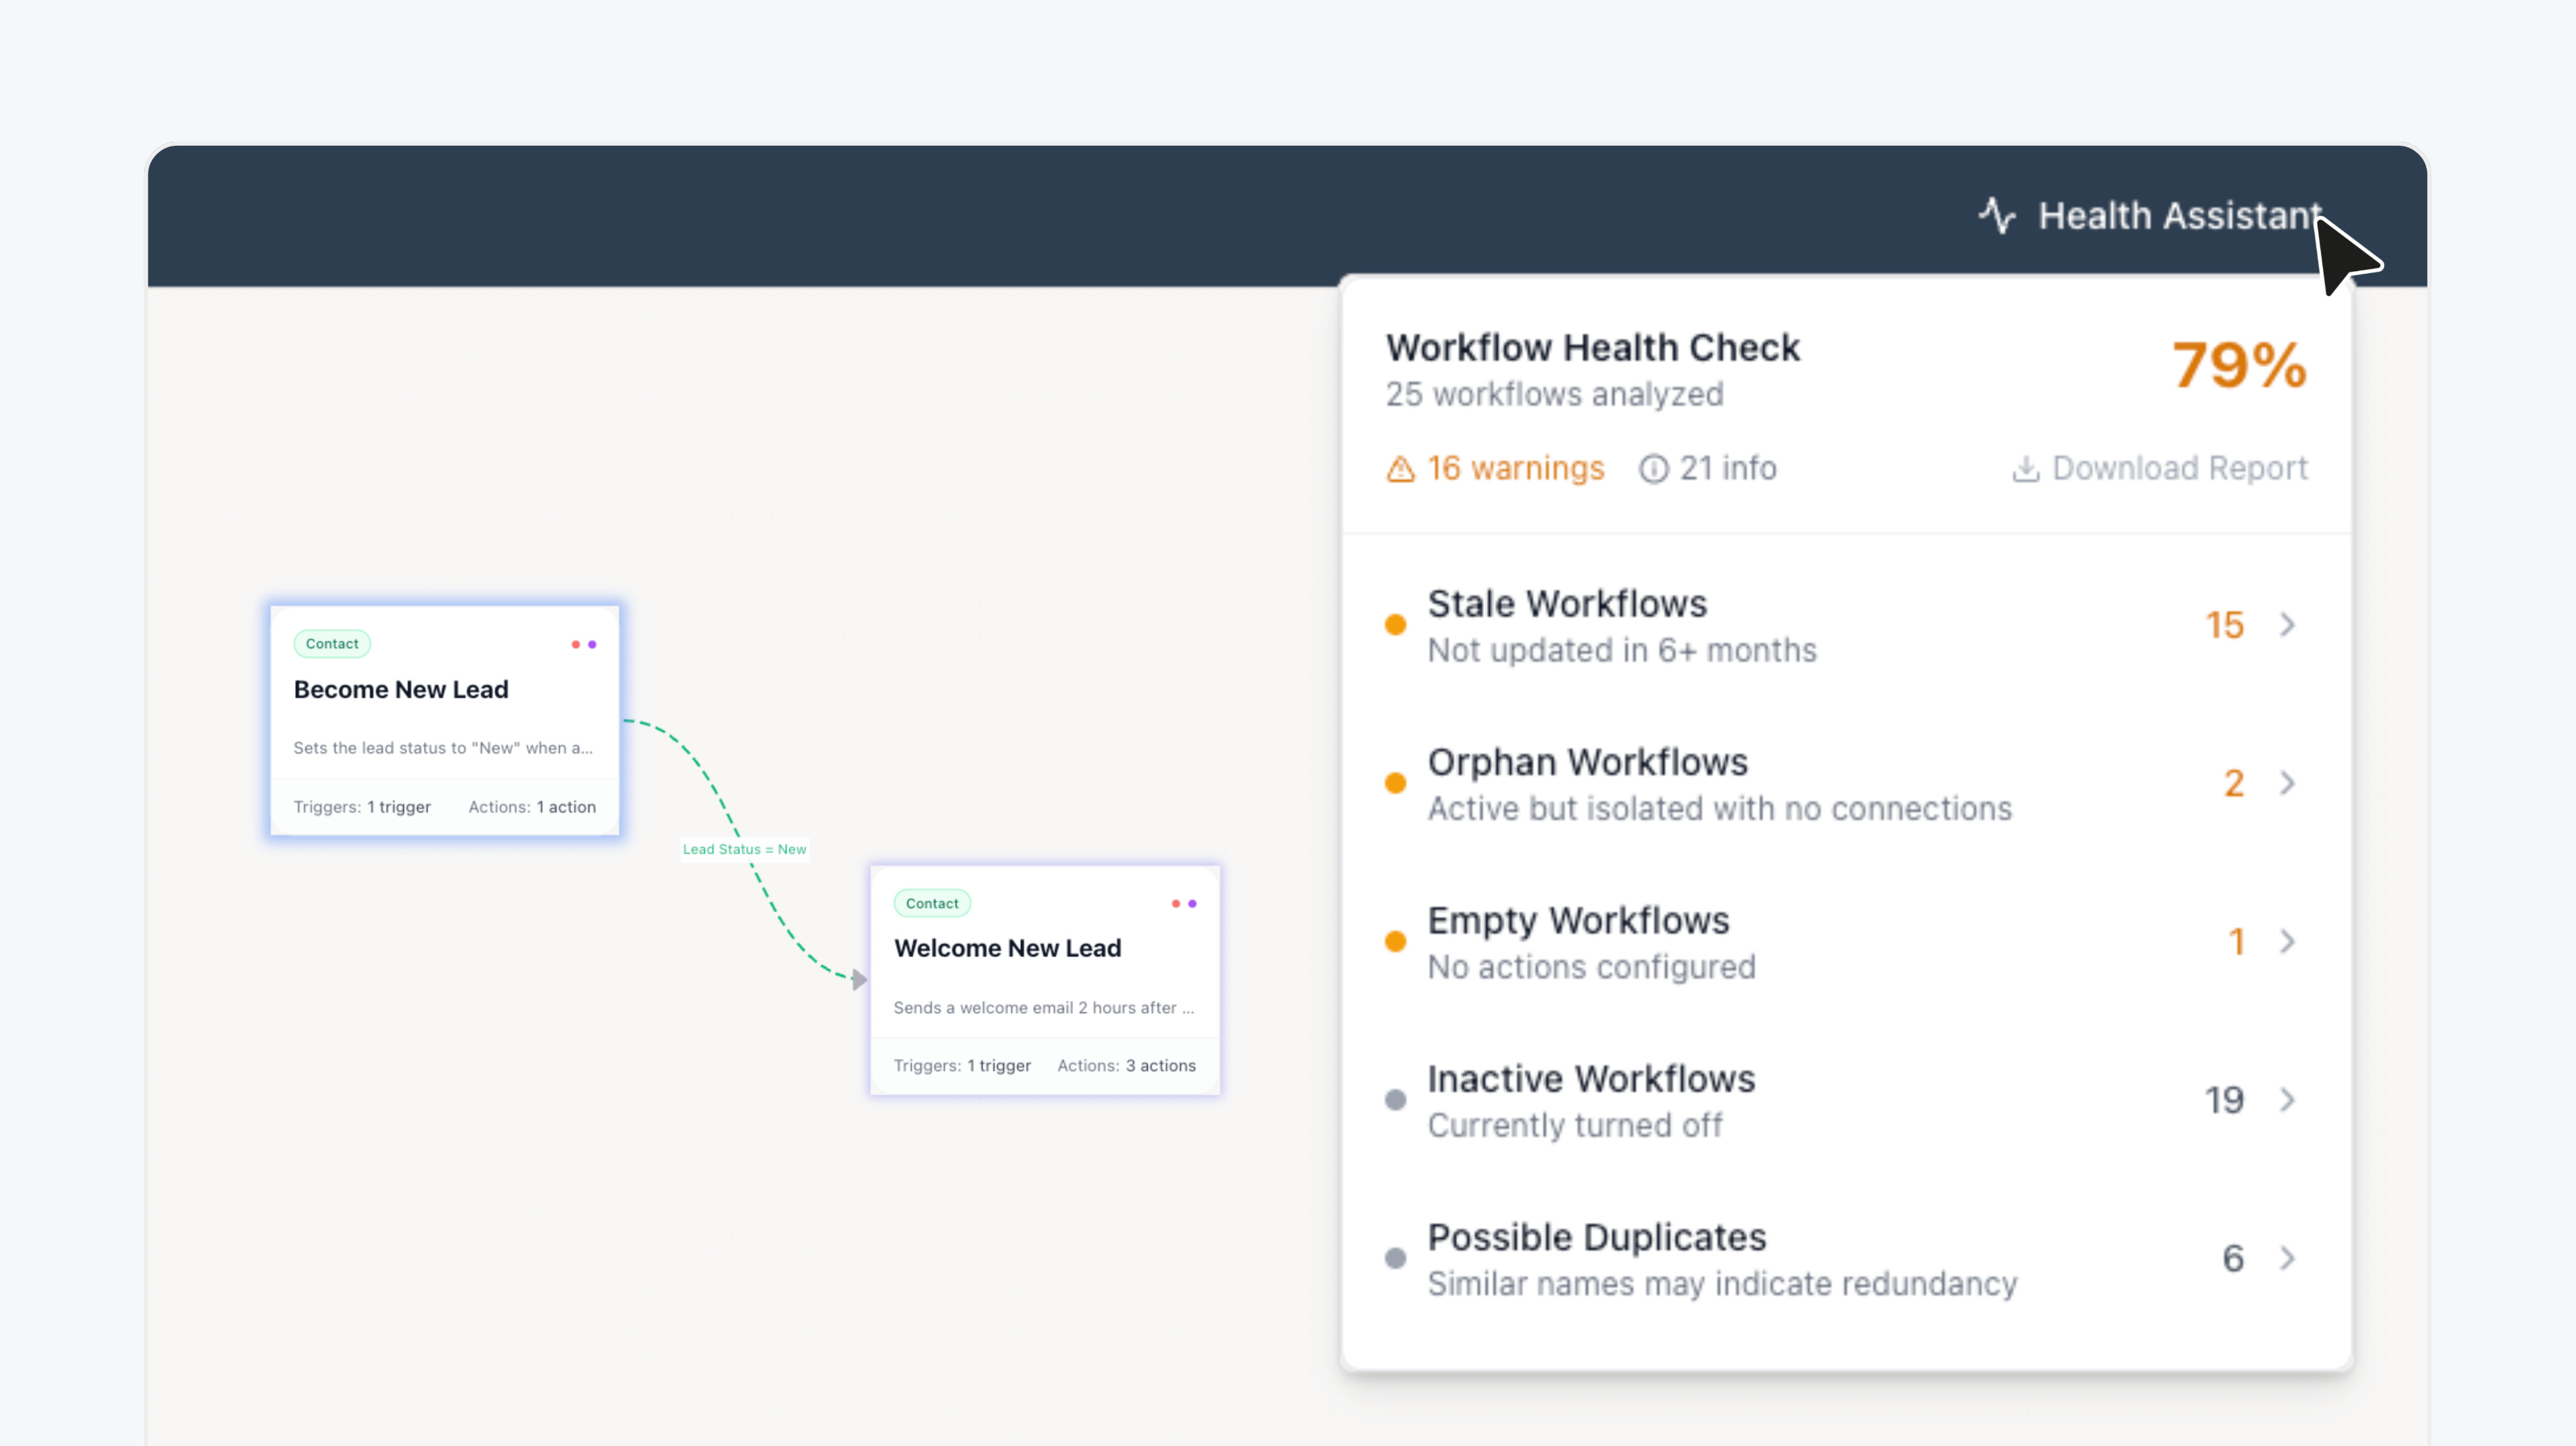Viewport: 2576px width, 1446px height.
Task: Open the Orphan Workflows row
Action: 1846,783
